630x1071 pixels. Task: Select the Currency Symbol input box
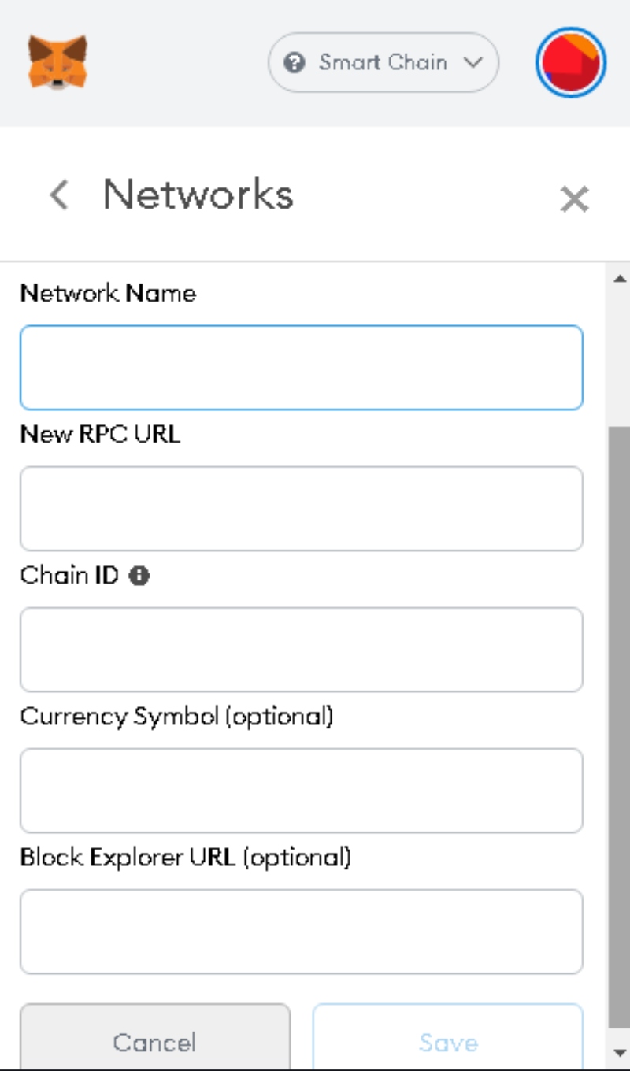click(x=302, y=791)
